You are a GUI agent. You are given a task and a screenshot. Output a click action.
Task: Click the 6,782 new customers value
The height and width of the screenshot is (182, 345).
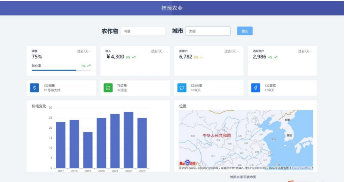(186, 57)
